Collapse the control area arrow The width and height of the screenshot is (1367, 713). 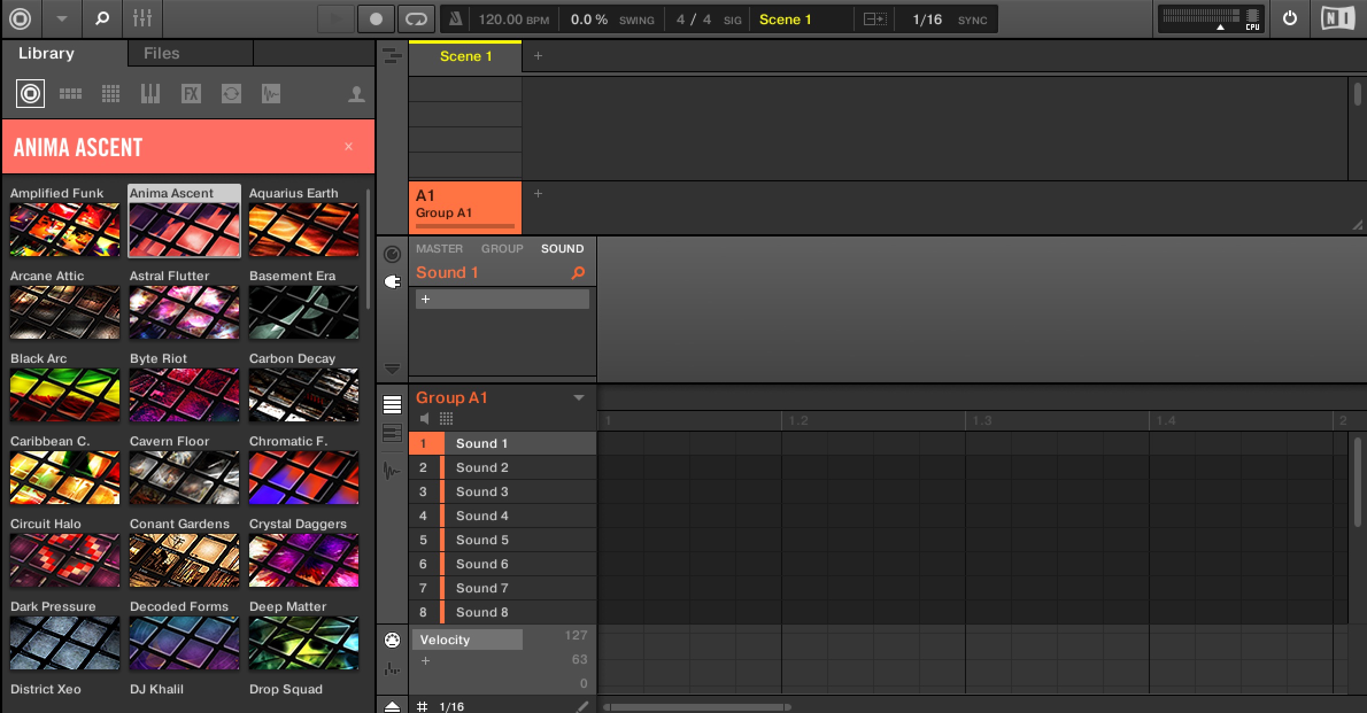click(392, 368)
